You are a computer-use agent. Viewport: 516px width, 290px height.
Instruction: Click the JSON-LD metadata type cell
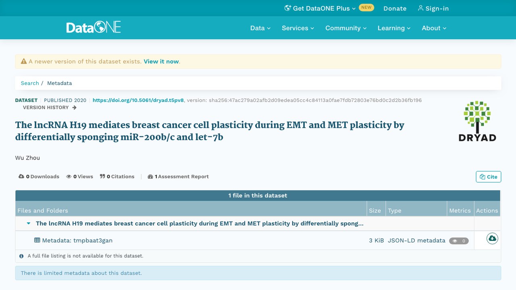pyautogui.click(x=416, y=240)
